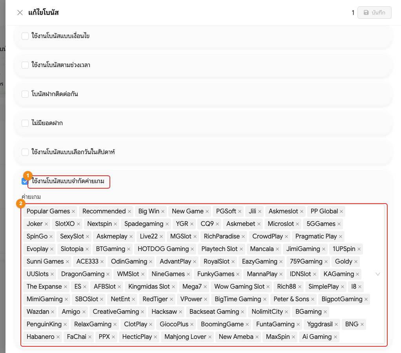Click the Askmeslot tag text

point(283,211)
